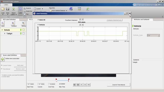Click the ROI Label definition icon

(x=3, y=23)
